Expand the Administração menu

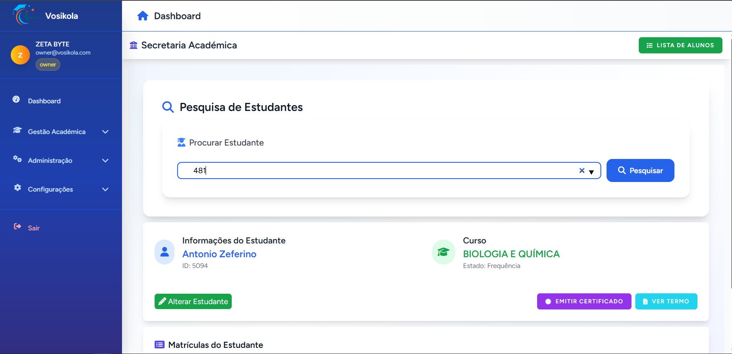[x=105, y=160]
